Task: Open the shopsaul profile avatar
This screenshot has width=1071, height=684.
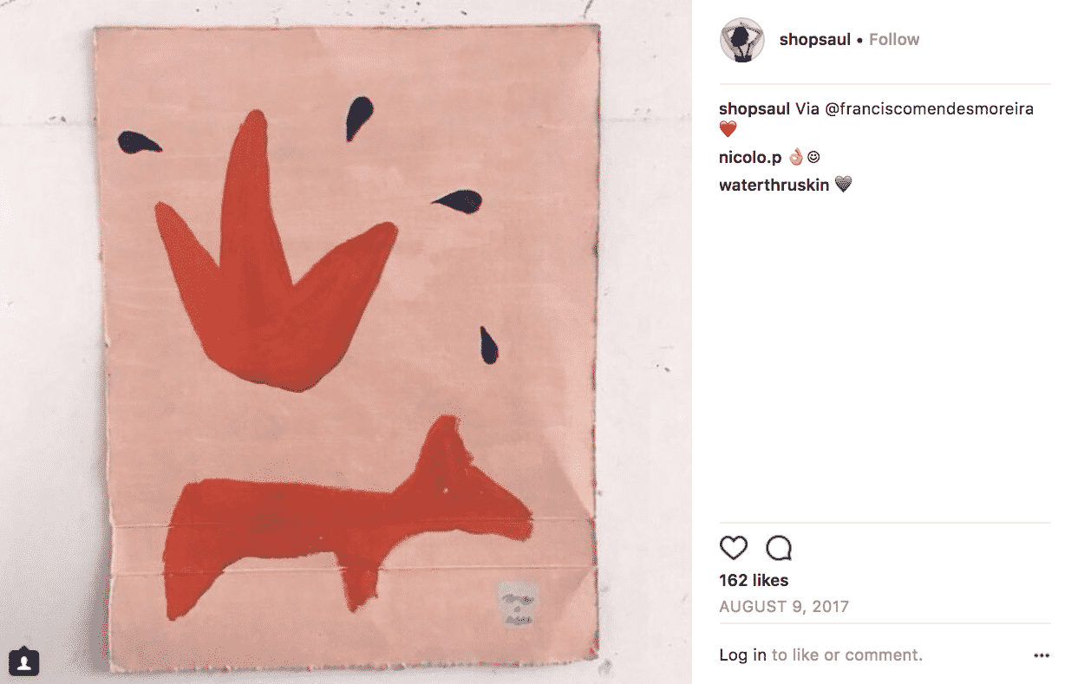Action: point(742,40)
